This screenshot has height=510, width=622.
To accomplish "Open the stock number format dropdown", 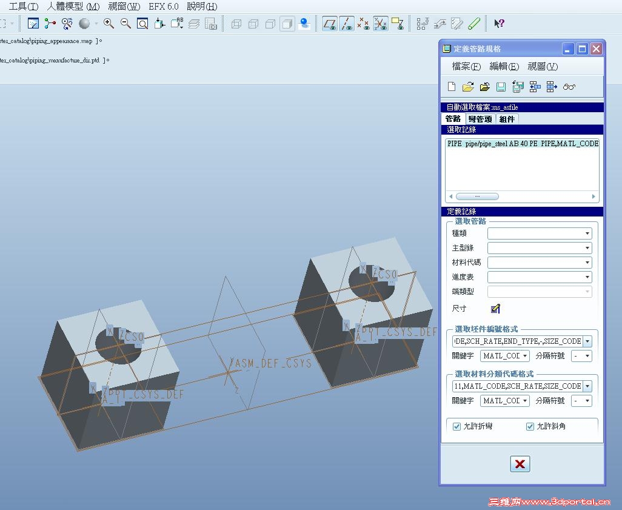I will 587,341.
